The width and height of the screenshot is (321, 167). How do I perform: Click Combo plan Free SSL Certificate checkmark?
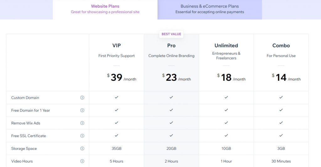coord(281,135)
